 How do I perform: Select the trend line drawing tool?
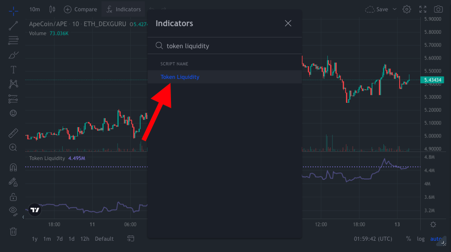pos(14,25)
